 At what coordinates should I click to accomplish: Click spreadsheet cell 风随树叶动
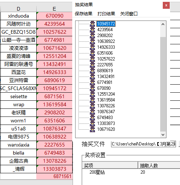tap(18, 24)
